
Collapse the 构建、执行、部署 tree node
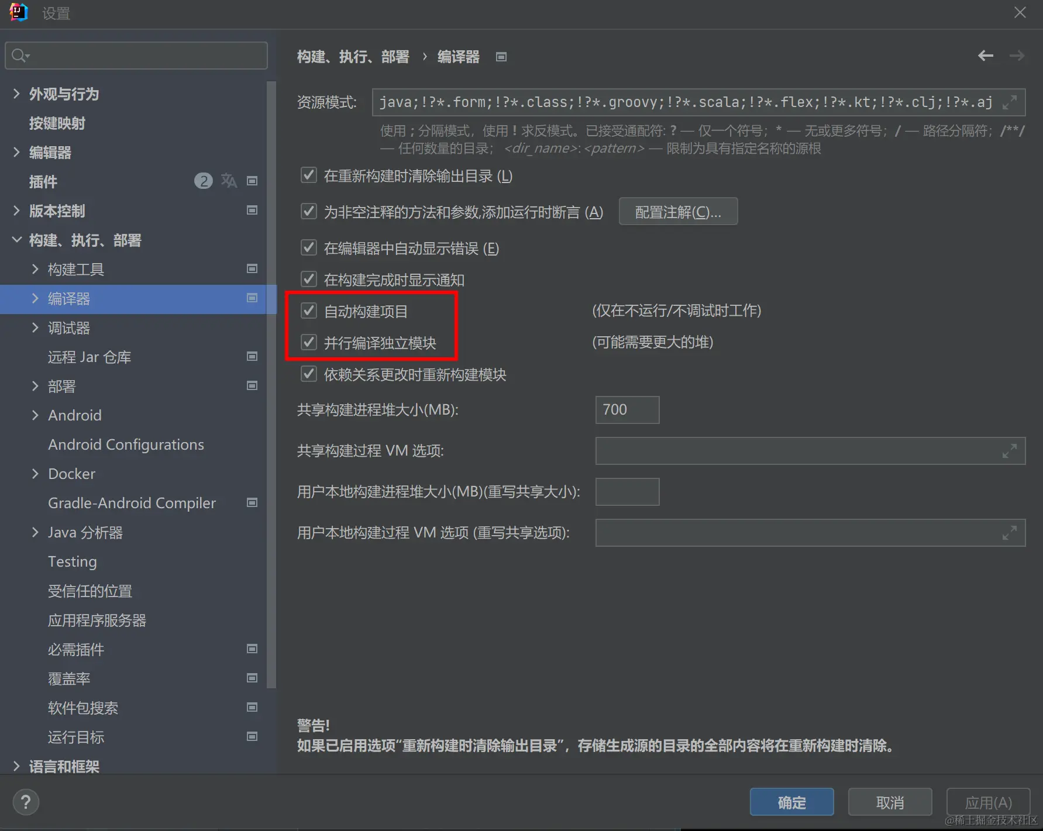coord(16,240)
